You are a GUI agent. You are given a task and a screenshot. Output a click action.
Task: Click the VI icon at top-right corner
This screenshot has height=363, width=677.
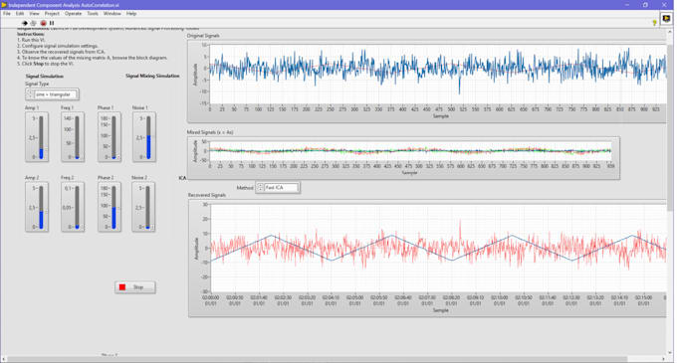click(x=667, y=19)
